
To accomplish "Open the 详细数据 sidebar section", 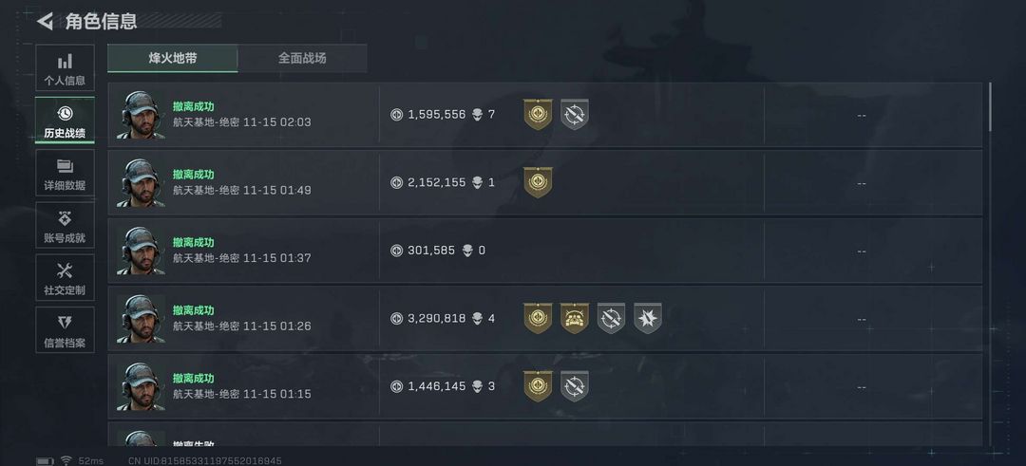I will pyautogui.click(x=65, y=174).
